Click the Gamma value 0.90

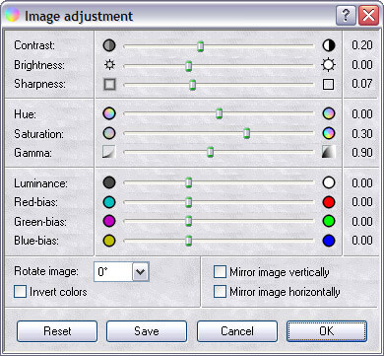362,153
